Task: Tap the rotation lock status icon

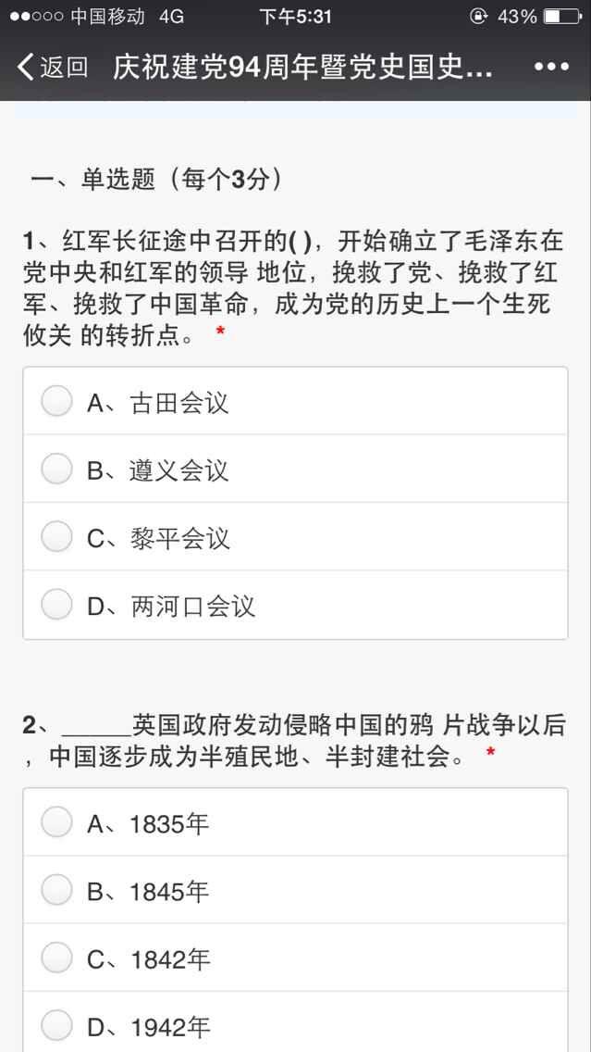Action: coord(478,17)
